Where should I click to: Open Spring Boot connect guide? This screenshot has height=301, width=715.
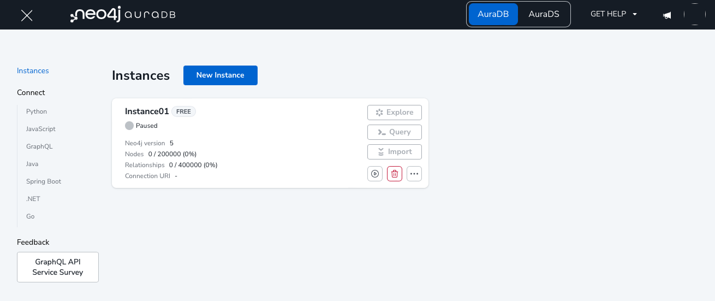point(44,181)
